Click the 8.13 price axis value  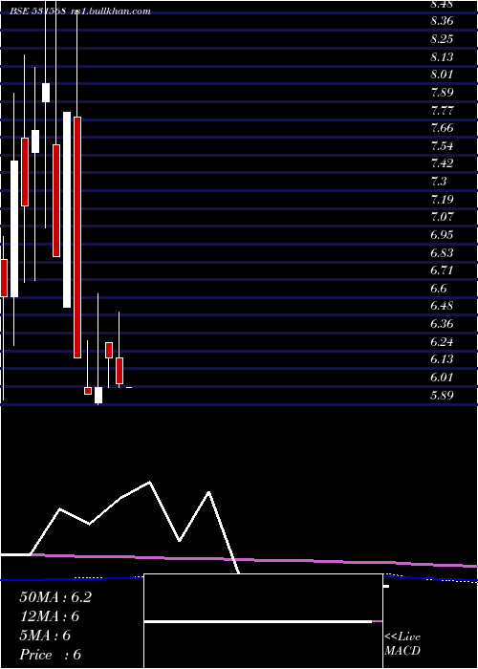[x=442, y=56]
